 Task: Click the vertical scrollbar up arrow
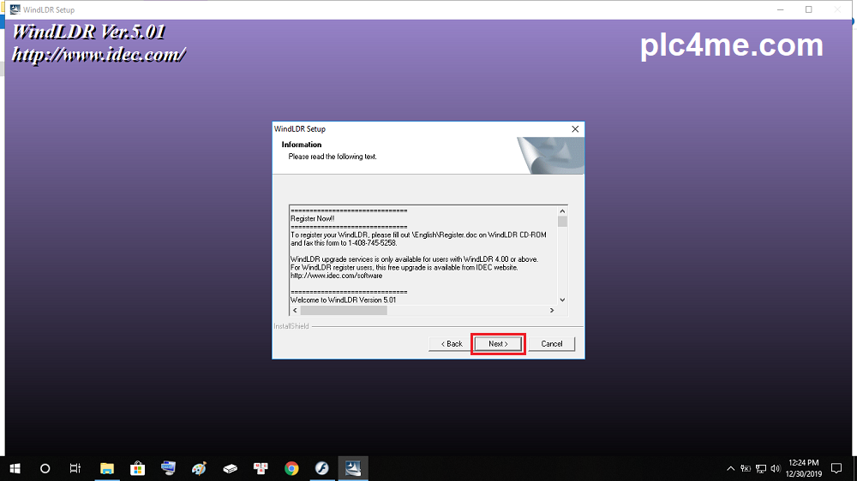[562, 211]
